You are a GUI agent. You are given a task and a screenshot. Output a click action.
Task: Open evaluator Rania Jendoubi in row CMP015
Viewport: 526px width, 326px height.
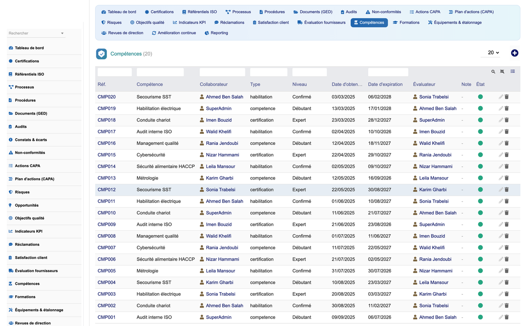(x=435, y=155)
